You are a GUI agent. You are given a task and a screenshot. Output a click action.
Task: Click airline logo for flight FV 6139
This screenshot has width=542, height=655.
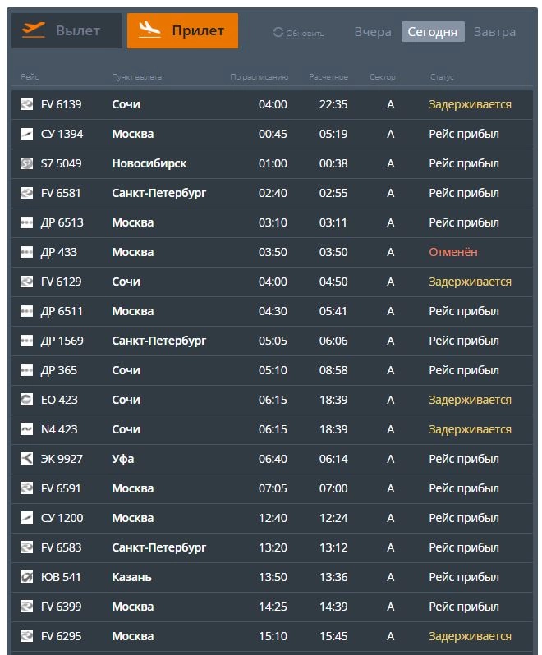click(x=27, y=104)
